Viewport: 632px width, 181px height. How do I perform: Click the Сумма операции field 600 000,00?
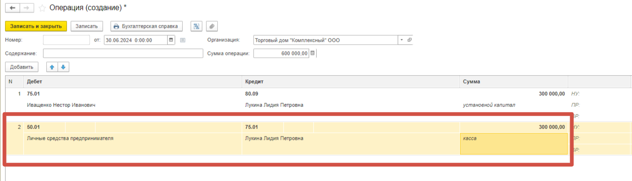[281, 53]
